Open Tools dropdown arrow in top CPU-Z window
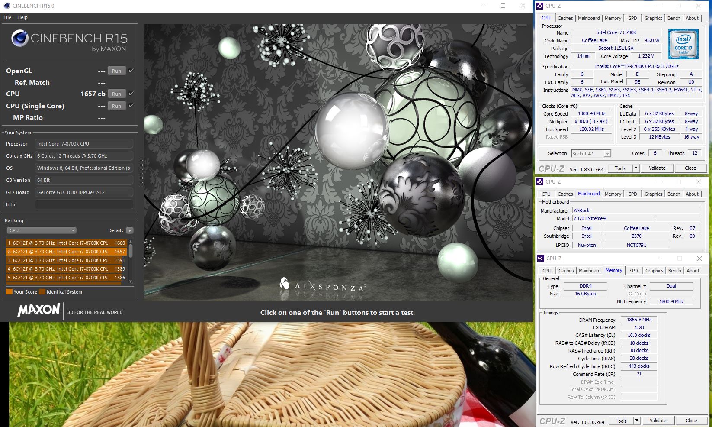 pyautogui.click(x=636, y=168)
